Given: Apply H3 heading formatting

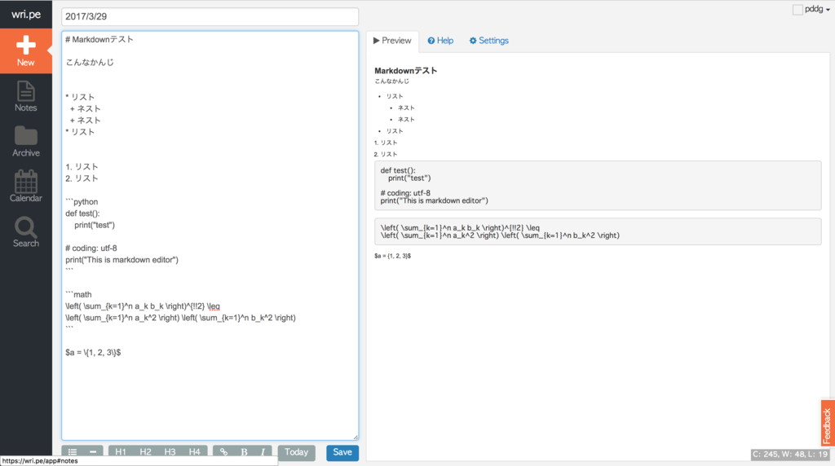Looking at the screenshot, I should coord(170,452).
